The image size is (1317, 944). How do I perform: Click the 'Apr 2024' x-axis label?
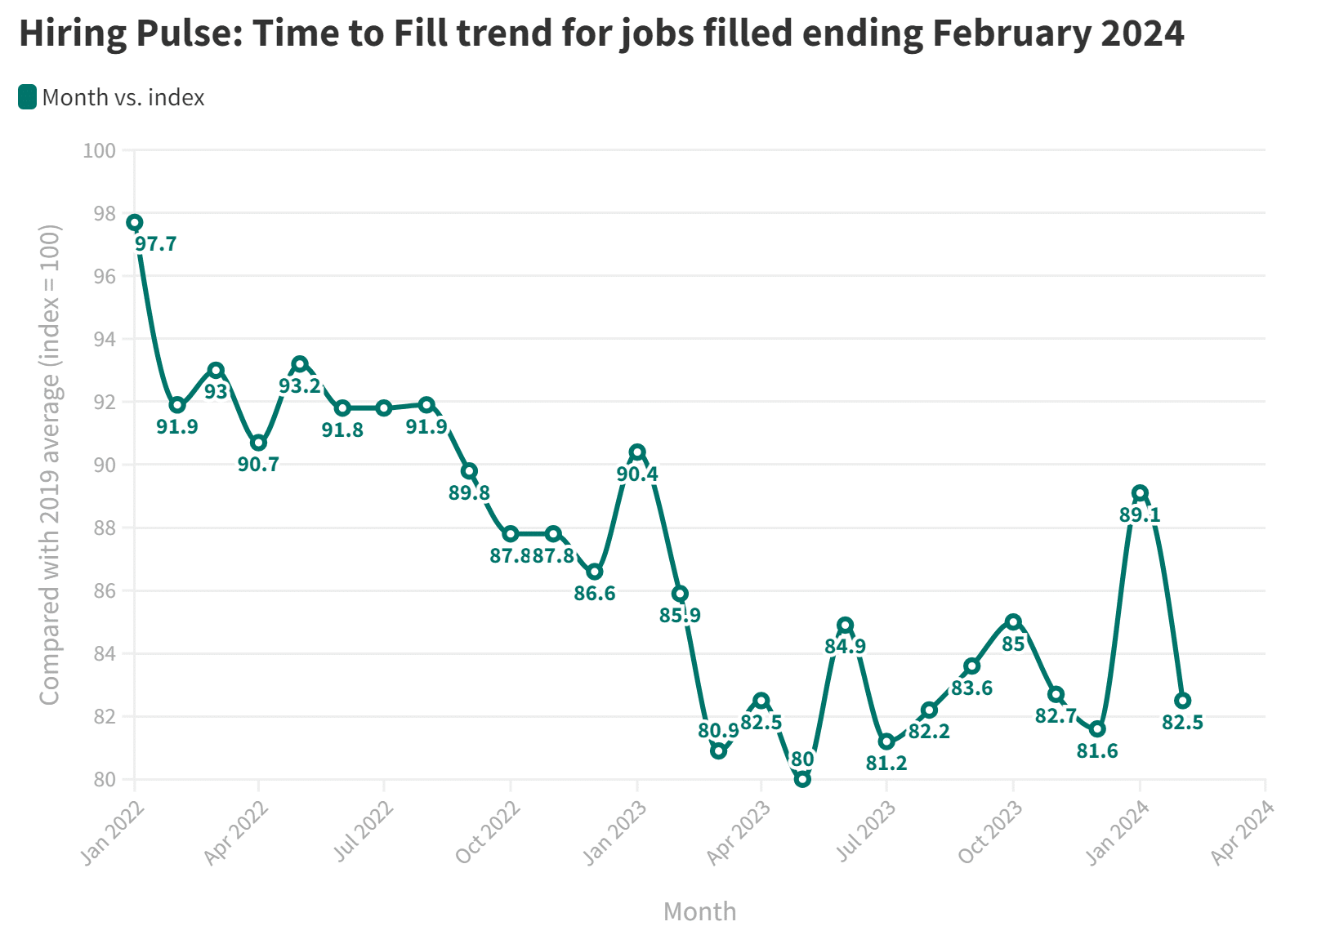click(x=1243, y=831)
